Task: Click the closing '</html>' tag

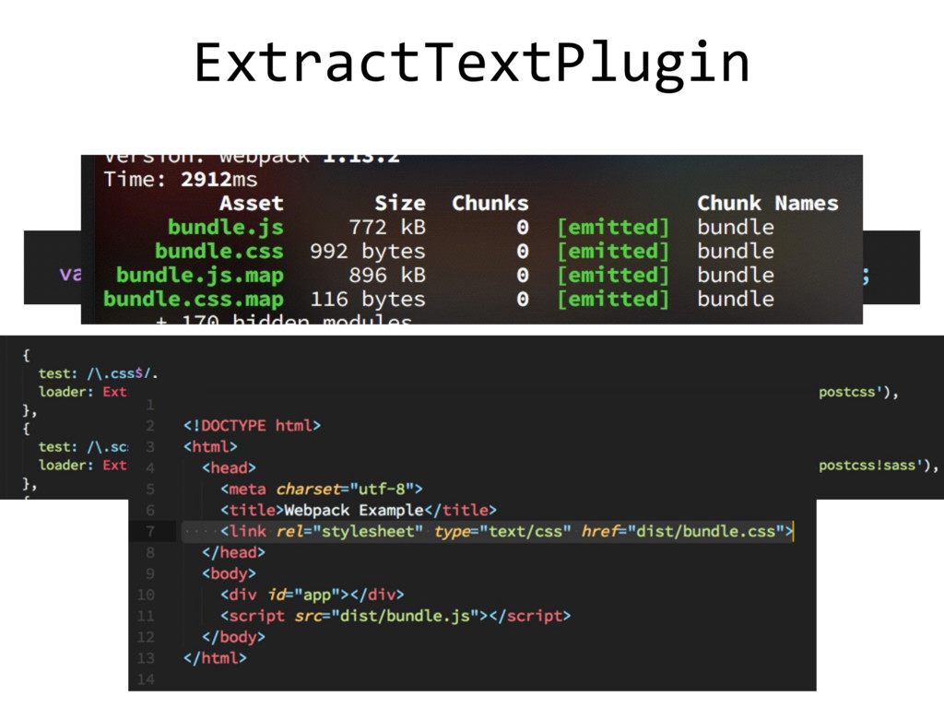Action: 215,658
